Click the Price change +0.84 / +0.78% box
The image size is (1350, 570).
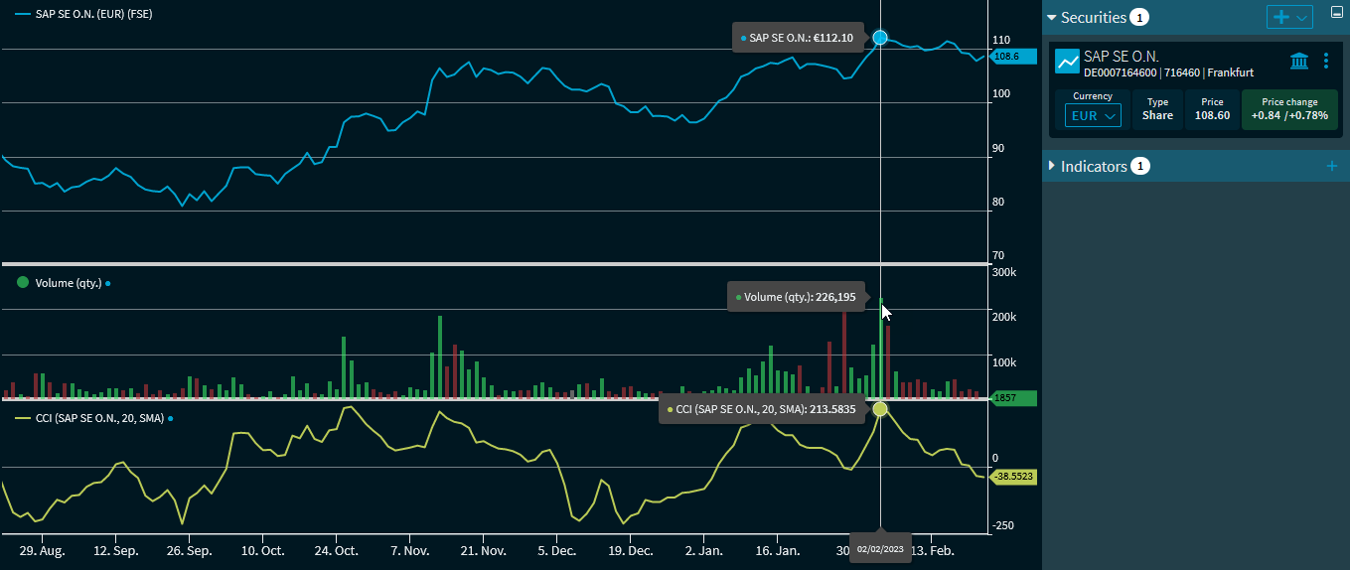(1289, 109)
